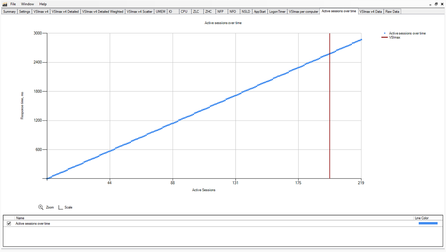
Task: Click the Name column header
Action: coord(20,218)
